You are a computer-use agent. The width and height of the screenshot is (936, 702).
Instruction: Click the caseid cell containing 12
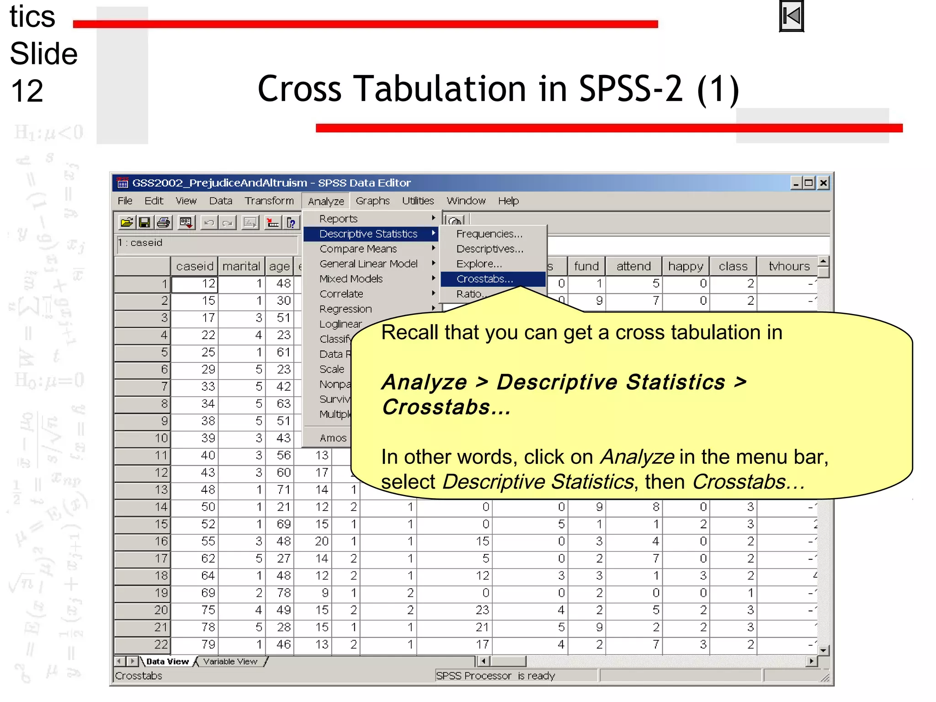195,284
